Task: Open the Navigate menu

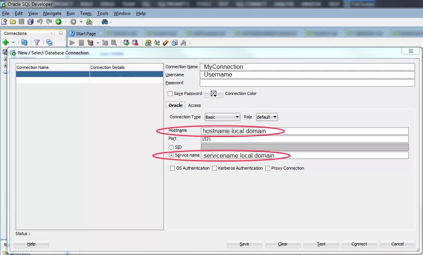Action: (52, 13)
